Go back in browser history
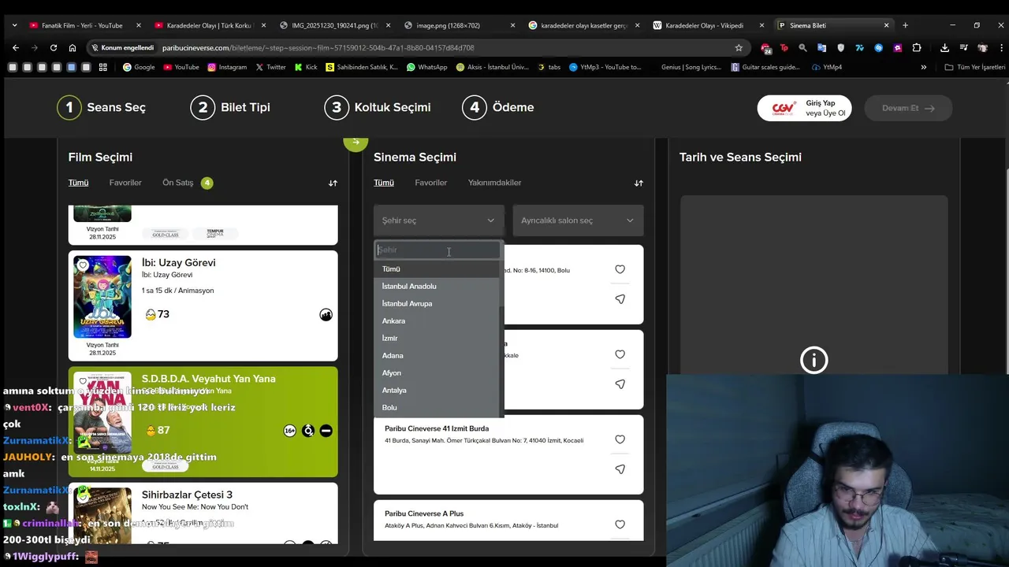This screenshot has height=567, width=1009. click(15, 47)
